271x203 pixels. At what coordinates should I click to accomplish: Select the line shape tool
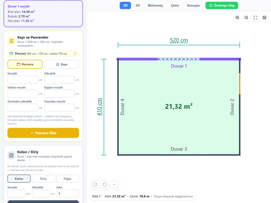click(x=114, y=184)
